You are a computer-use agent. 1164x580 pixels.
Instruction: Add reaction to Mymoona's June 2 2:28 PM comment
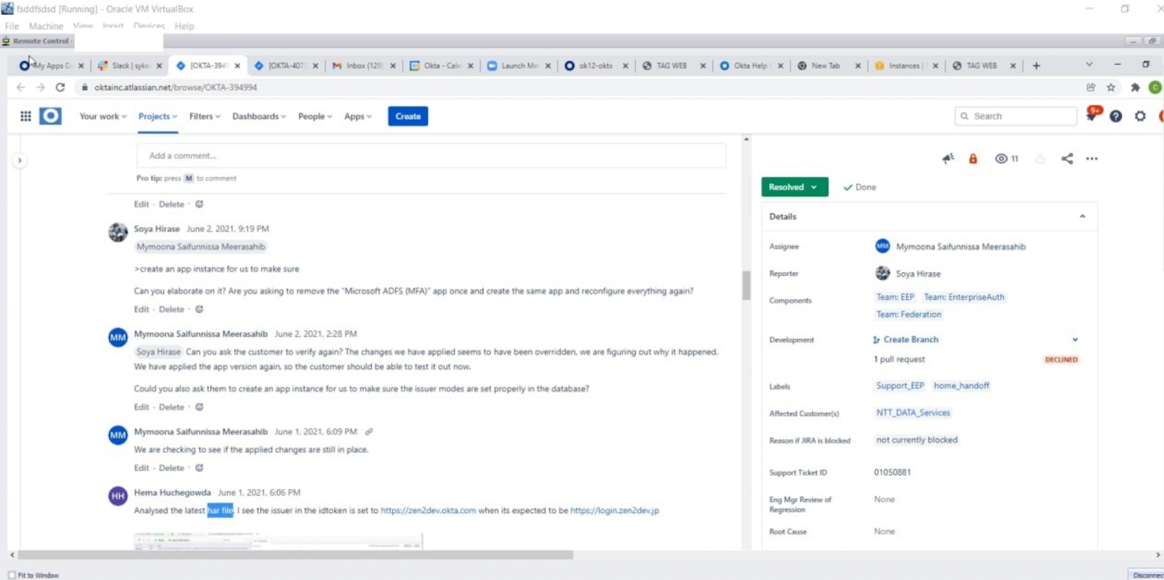click(x=199, y=408)
